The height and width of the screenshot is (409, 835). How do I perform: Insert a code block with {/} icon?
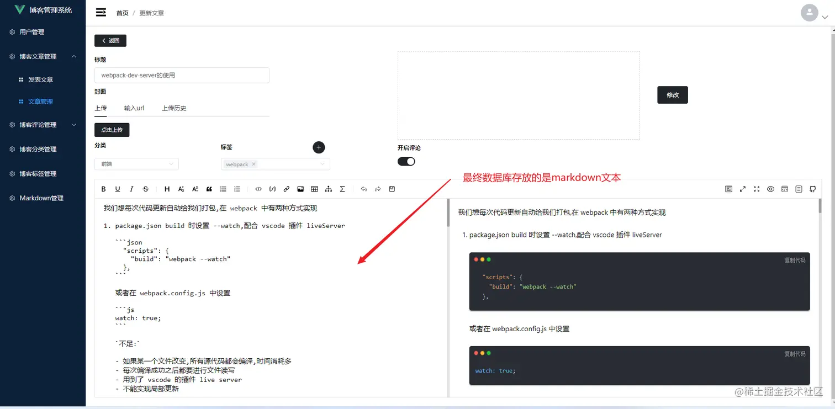click(272, 189)
